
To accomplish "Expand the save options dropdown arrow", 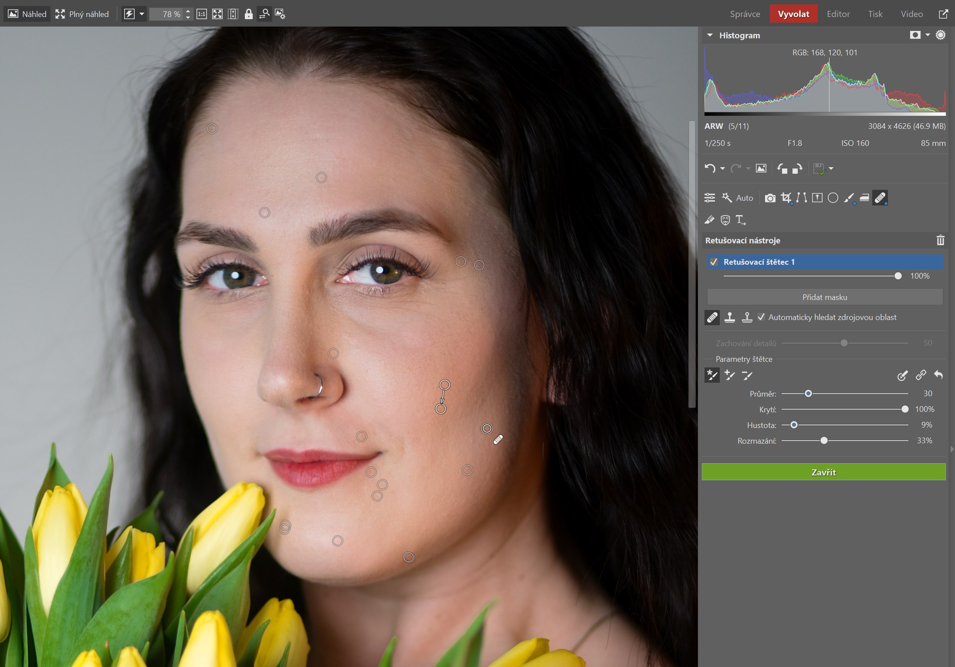I will coord(831,168).
